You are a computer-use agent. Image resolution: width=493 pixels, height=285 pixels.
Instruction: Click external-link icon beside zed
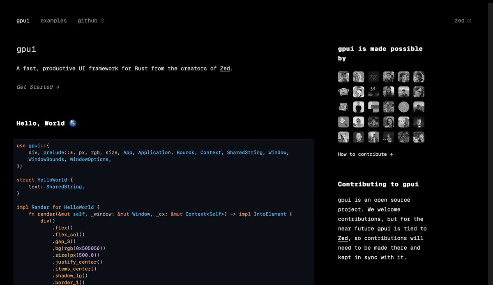[x=470, y=21]
